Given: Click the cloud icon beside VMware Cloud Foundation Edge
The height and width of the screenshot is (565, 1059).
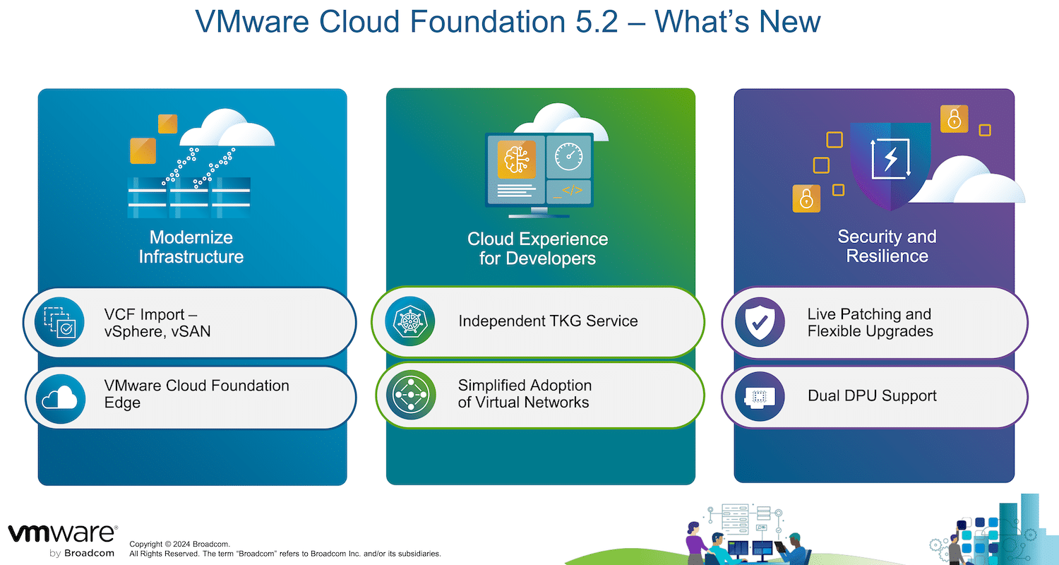Looking at the screenshot, I should [59, 399].
